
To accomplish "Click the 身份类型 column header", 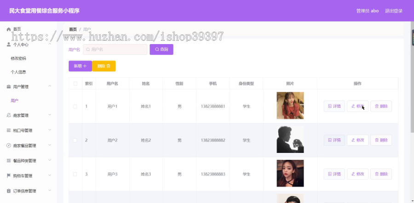I will 247,84.
